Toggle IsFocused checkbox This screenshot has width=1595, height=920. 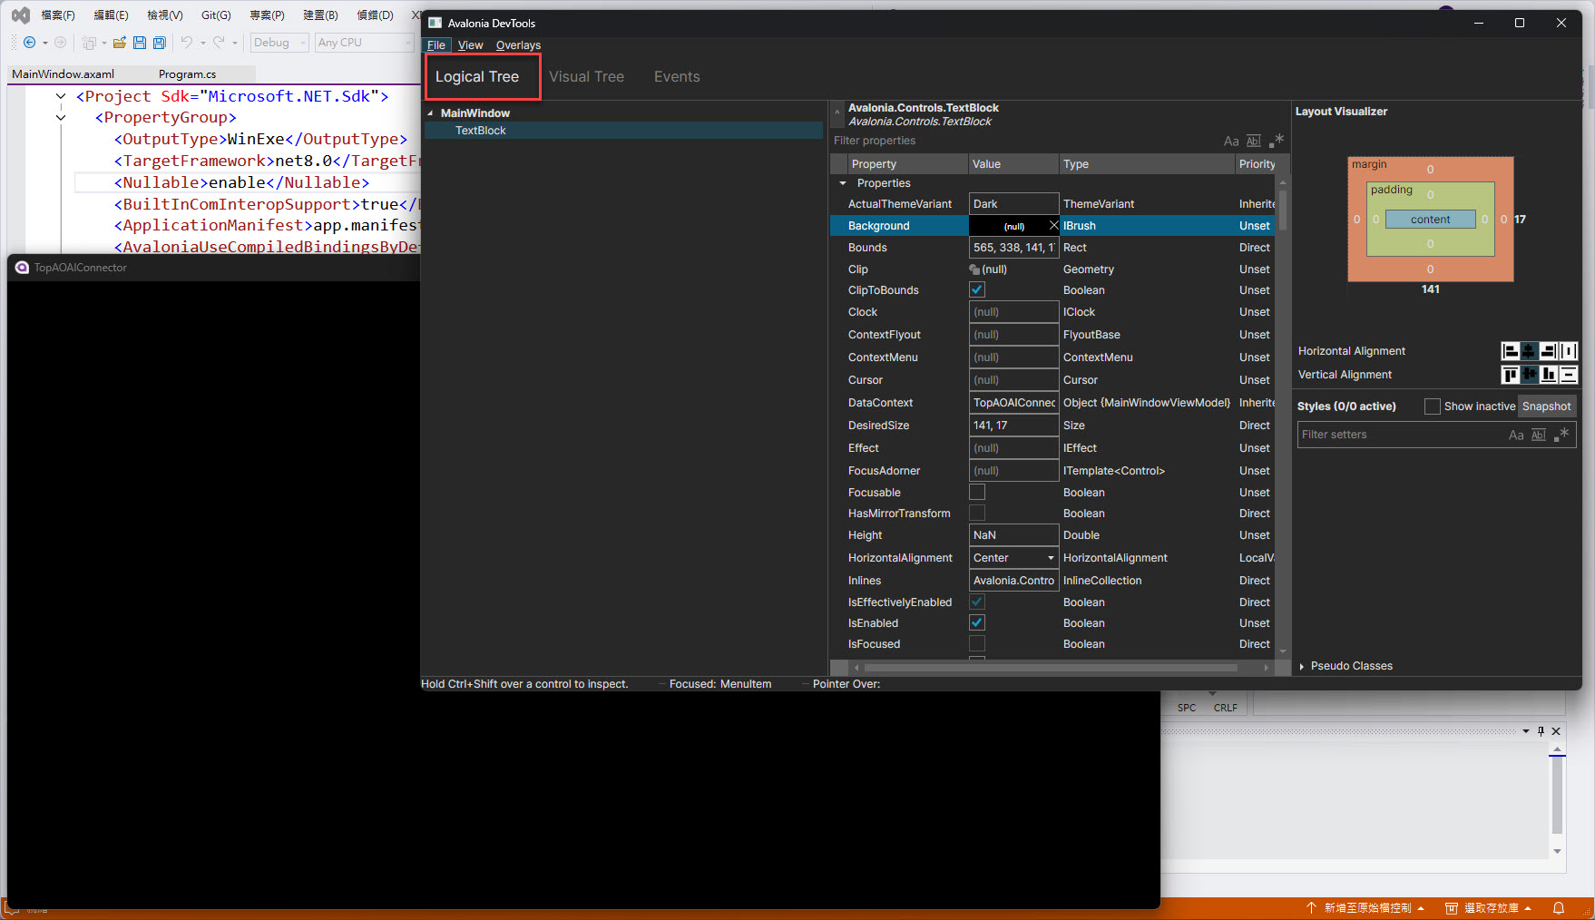pos(977,643)
